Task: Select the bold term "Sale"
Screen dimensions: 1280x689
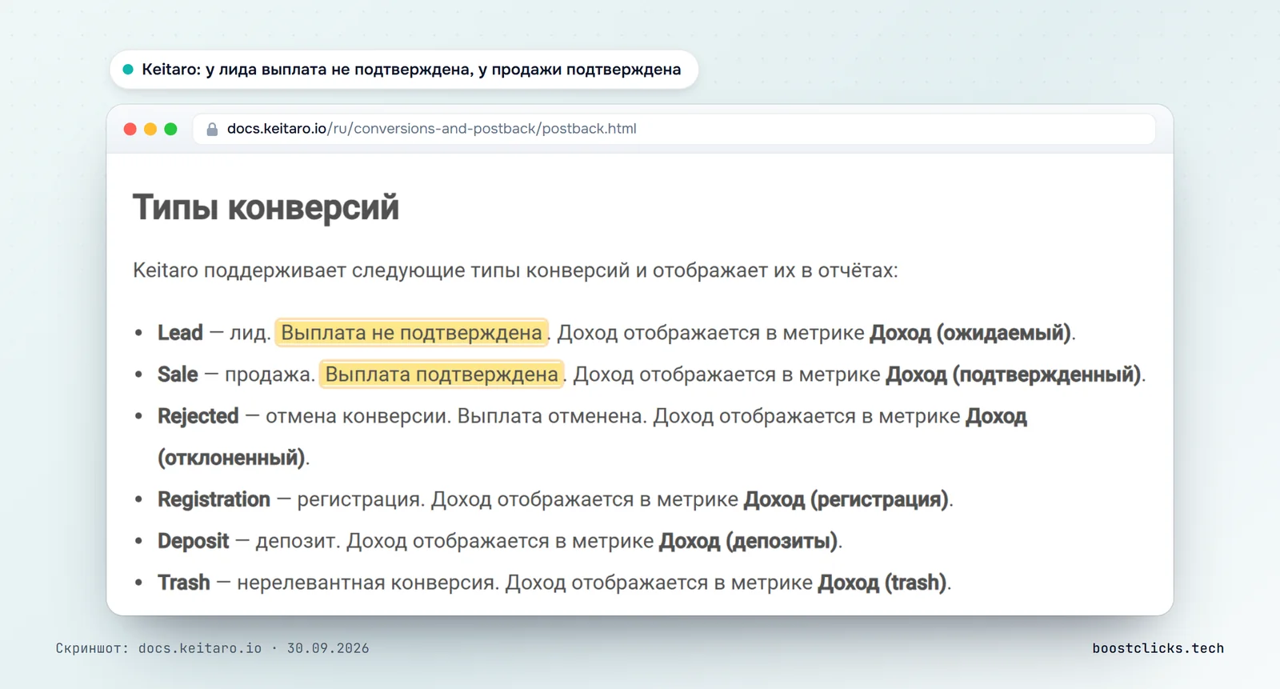Action: [x=178, y=375]
